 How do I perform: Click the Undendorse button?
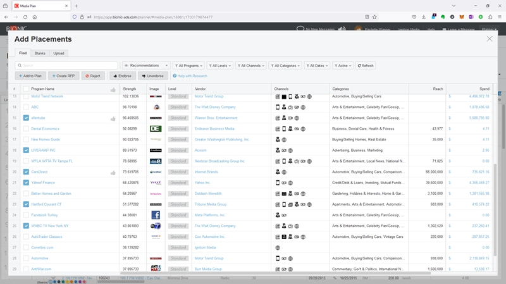pyautogui.click(x=153, y=76)
